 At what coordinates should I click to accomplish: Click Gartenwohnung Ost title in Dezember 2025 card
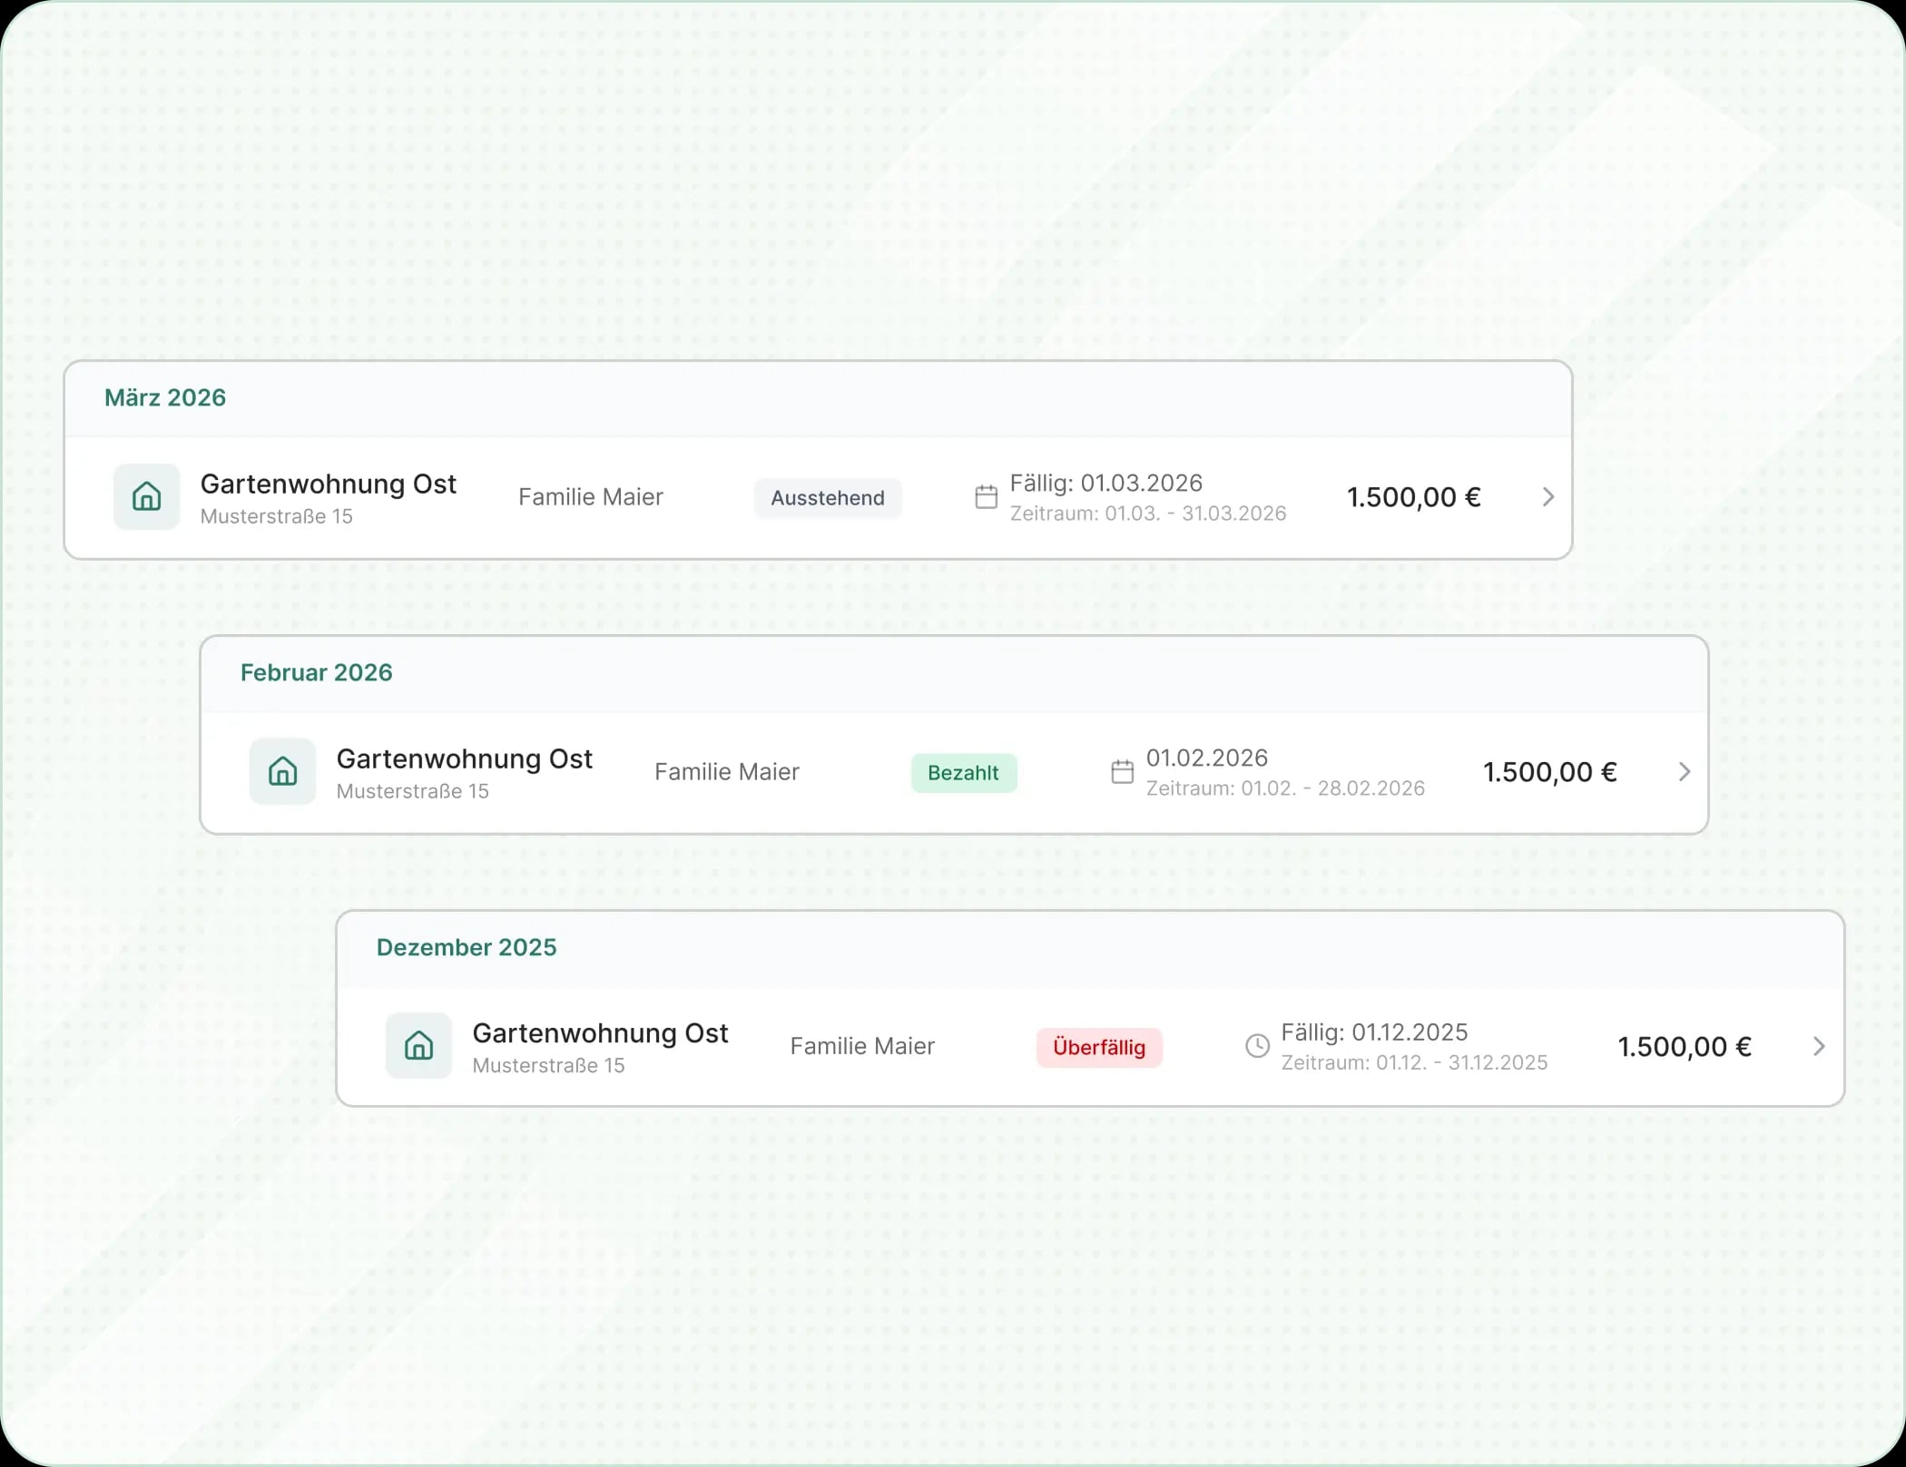[601, 1033]
